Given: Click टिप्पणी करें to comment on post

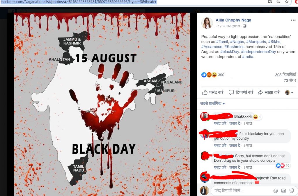Looking at the screenshot, I should pyautogui.click(x=241, y=92).
